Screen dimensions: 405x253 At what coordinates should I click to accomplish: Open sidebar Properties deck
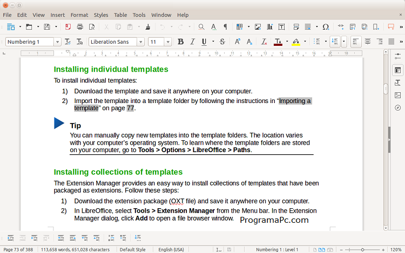pyautogui.click(x=398, y=70)
